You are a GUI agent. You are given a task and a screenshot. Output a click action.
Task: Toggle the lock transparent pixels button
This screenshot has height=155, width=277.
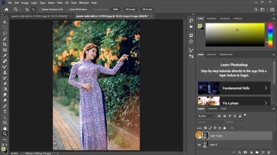pos(206,128)
